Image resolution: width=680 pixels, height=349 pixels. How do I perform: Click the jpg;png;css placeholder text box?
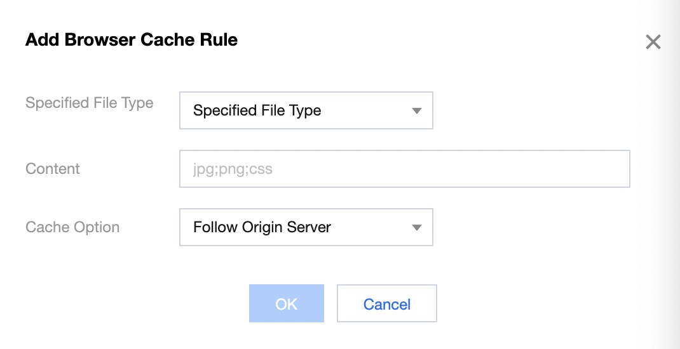point(404,169)
